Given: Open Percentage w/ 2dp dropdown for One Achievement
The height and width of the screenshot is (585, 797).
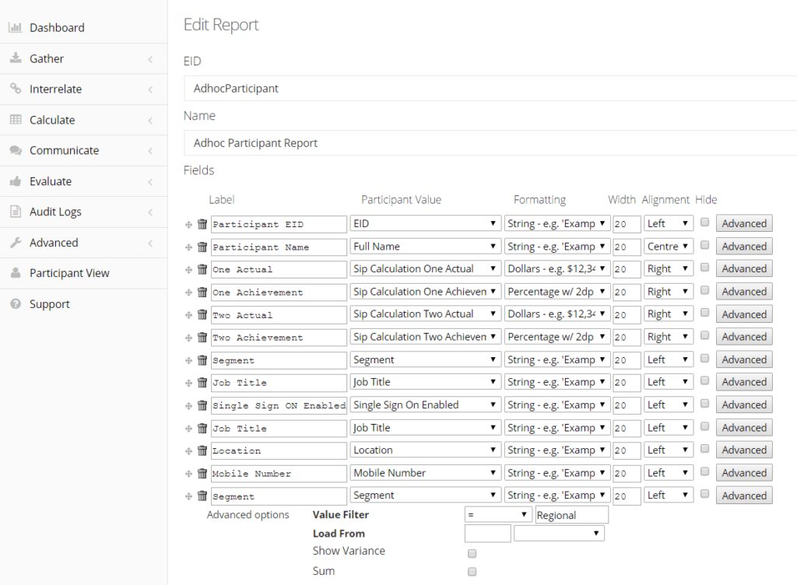Looking at the screenshot, I should click(557, 292).
